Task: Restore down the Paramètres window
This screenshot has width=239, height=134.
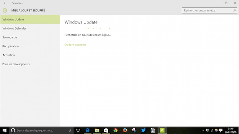Action: click(226, 3)
